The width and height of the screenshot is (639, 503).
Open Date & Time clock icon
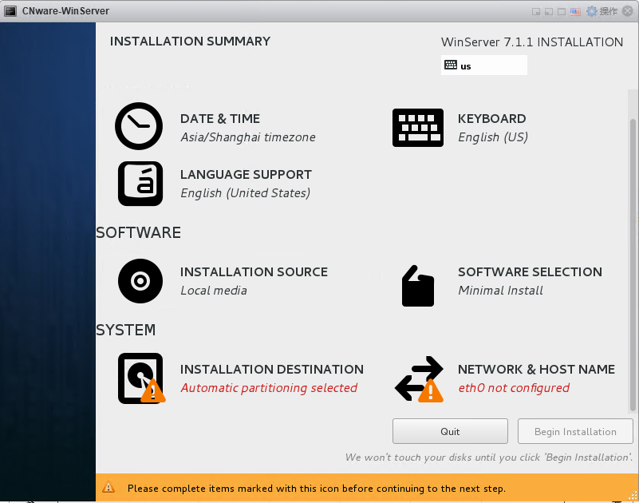(x=139, y=126)
